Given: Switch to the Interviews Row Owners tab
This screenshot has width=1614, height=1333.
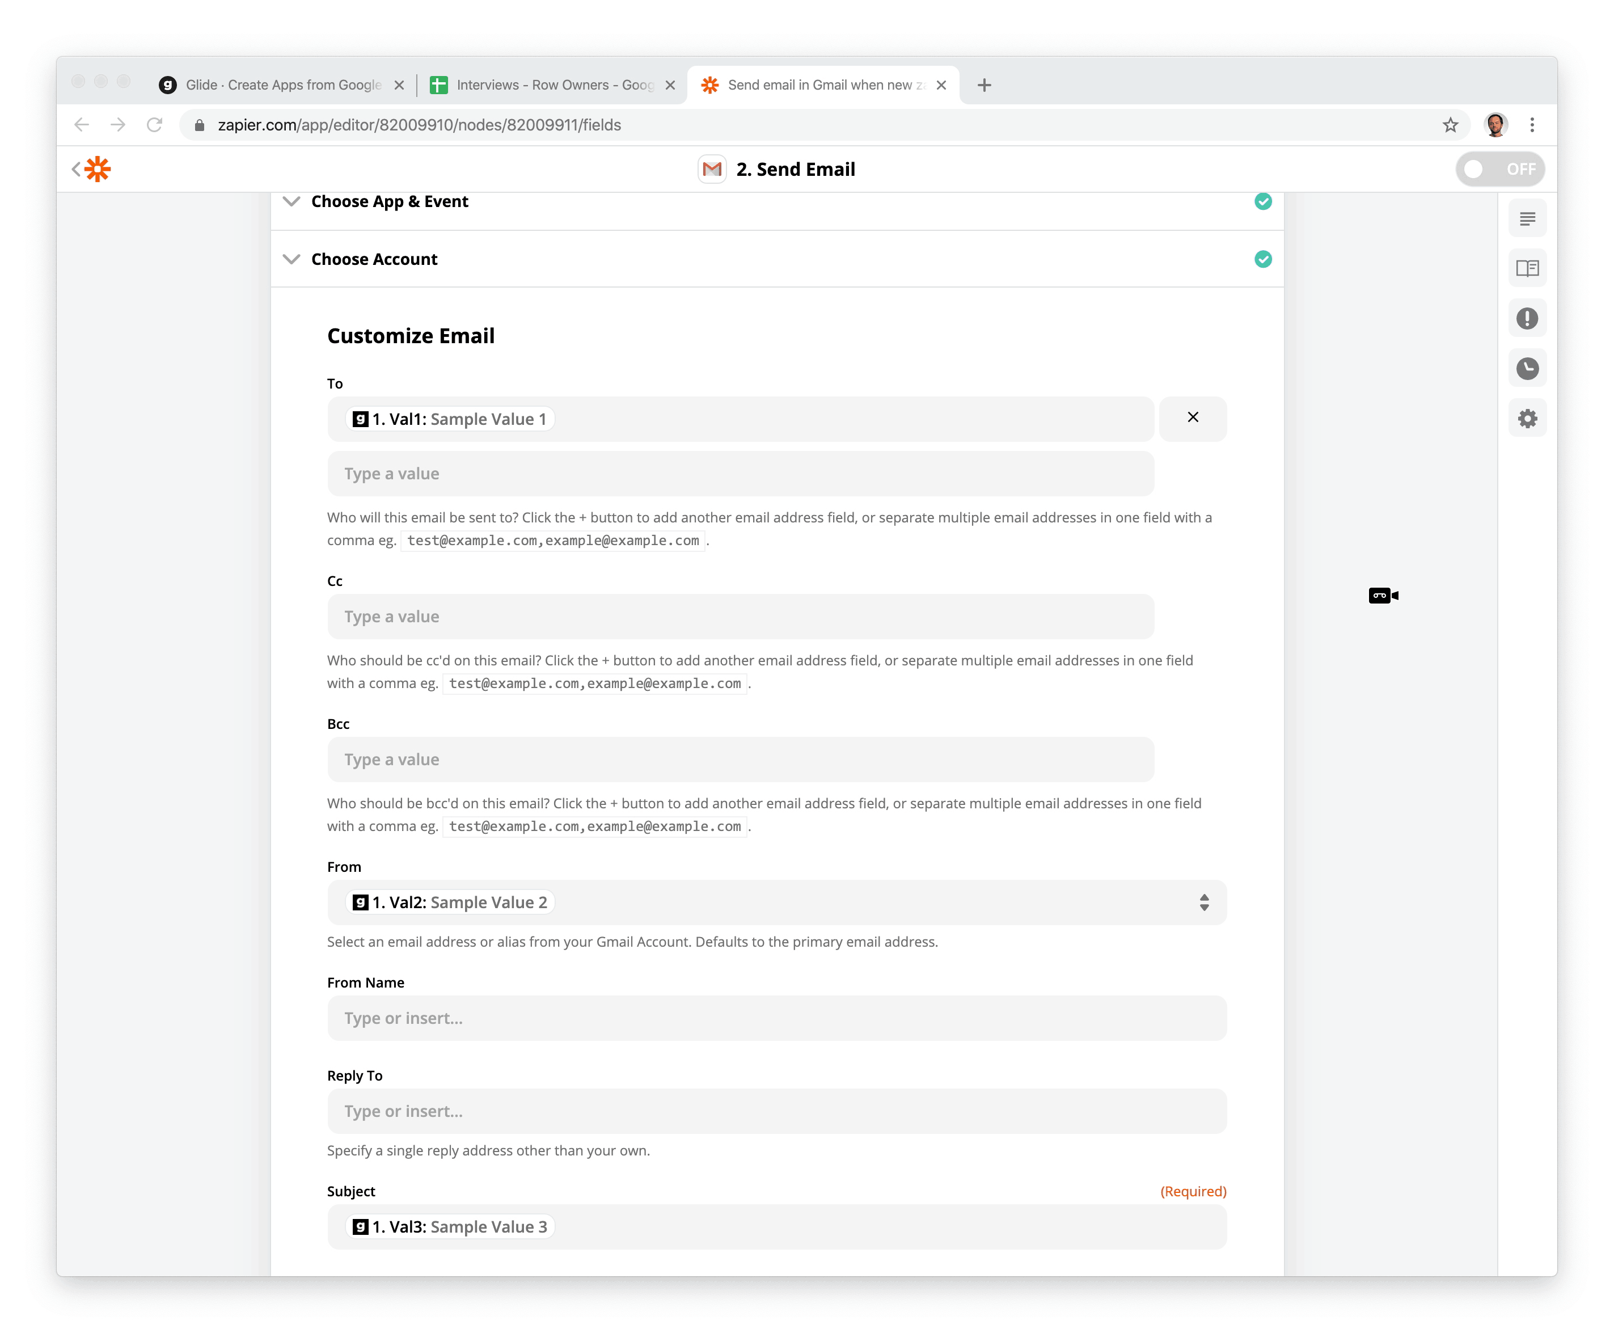Looking at the screenshot, I should point(554,85).
